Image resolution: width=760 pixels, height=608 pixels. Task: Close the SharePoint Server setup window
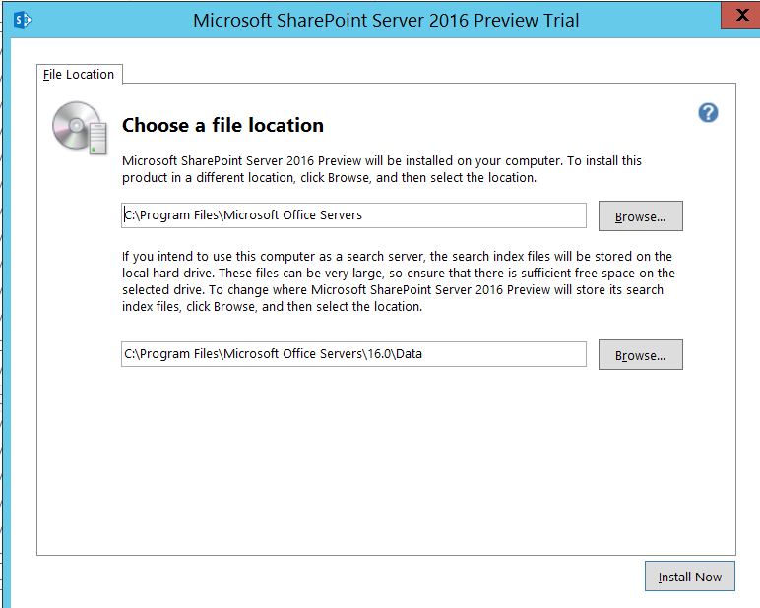(741, 15)
